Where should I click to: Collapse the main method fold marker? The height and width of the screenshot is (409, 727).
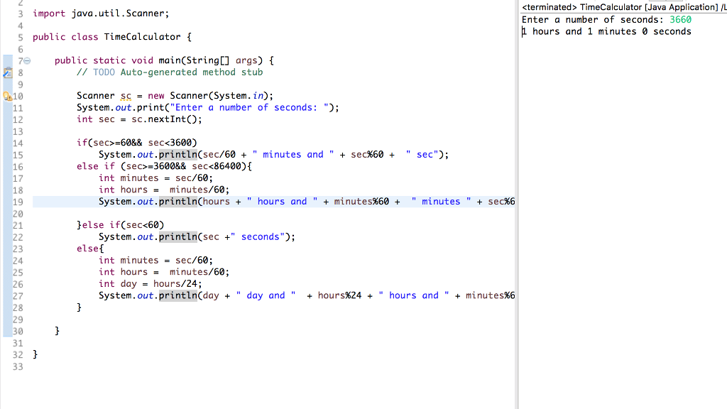pos(28,61)
